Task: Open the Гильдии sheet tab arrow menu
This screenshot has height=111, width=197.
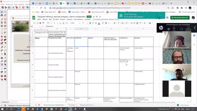Action: (76, 105)
